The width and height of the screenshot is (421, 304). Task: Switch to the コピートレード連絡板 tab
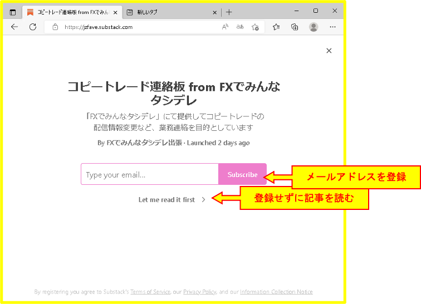(x=72, y=12)
